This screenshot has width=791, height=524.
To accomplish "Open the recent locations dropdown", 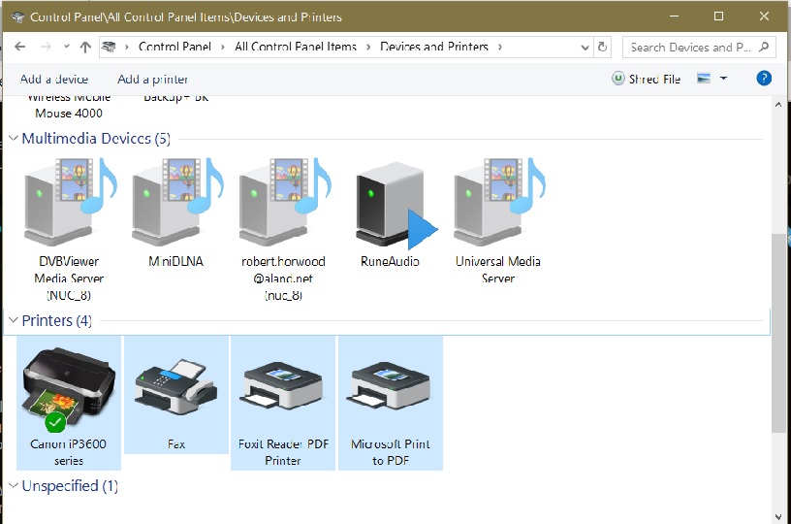I will tap(67, 47).
